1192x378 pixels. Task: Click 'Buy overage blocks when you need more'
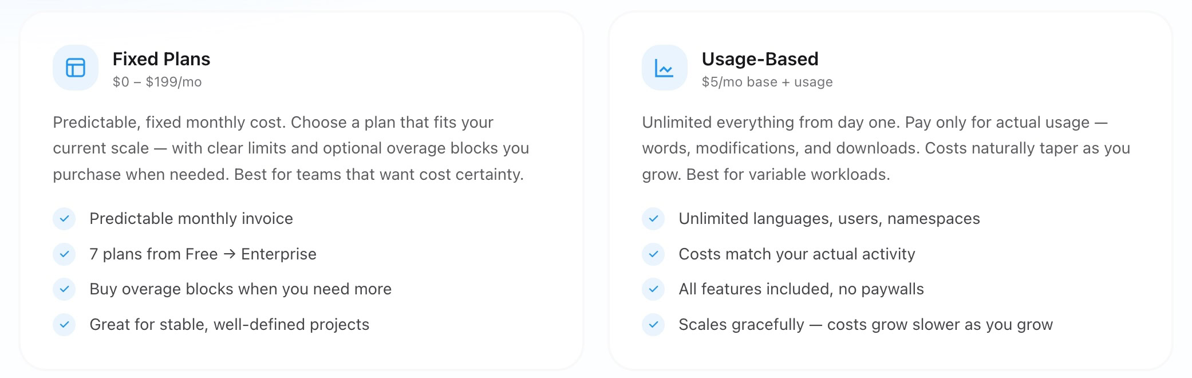tap(240, 289)
